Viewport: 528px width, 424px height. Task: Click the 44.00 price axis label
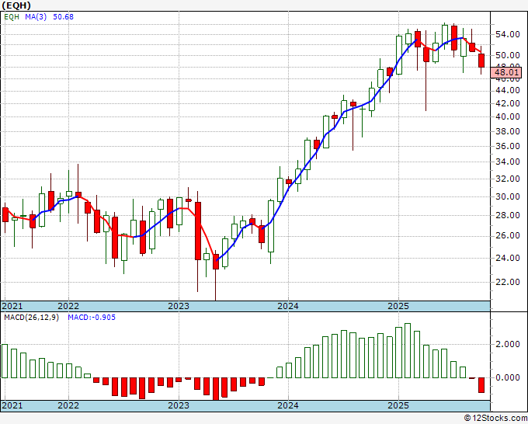[508, 91]
